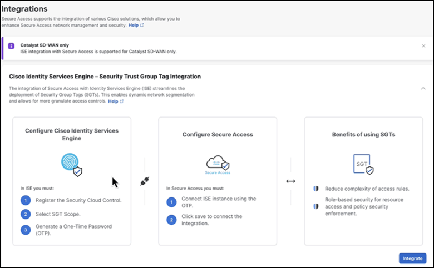Click step 2 circle beside Select SGT Scope

tap(26, 214)
